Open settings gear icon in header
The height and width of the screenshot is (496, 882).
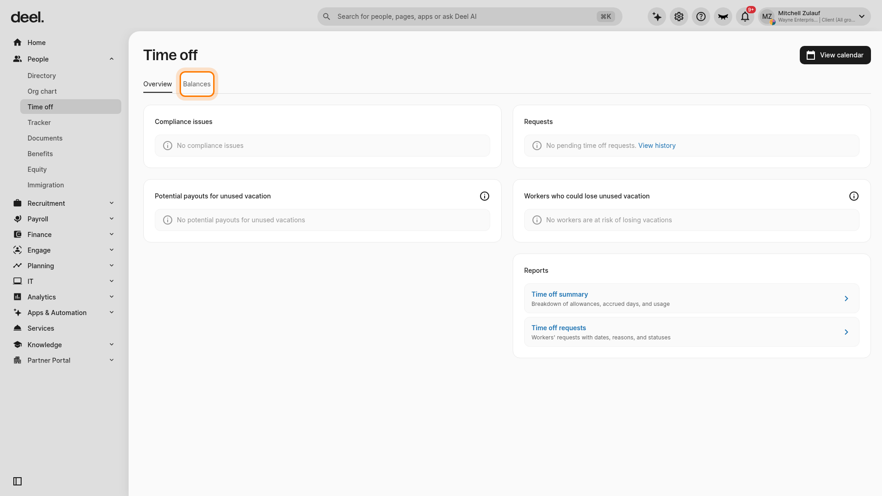(x=679, y=17)
